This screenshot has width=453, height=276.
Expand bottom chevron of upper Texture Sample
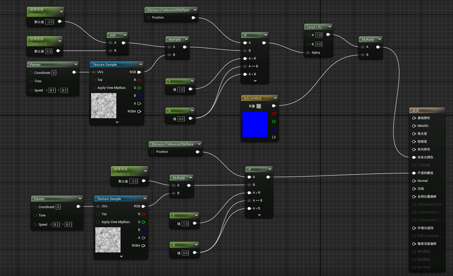click(x=117, y=122)
